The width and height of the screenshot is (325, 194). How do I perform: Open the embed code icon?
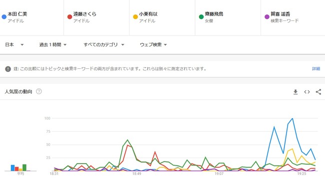[x=307, y=92]
